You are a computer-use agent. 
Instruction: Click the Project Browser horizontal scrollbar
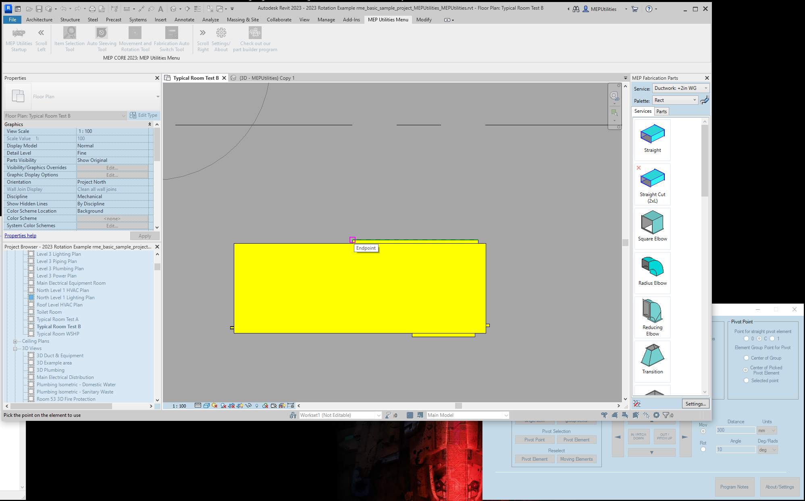tap(60, 406)
